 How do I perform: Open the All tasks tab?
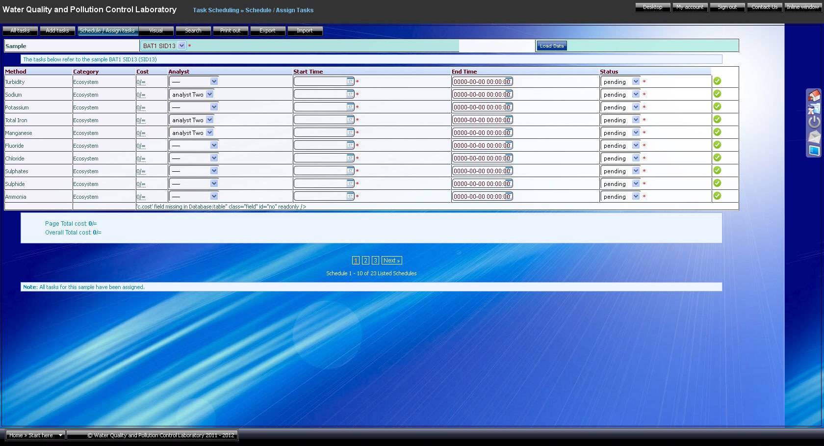[20, 30]
